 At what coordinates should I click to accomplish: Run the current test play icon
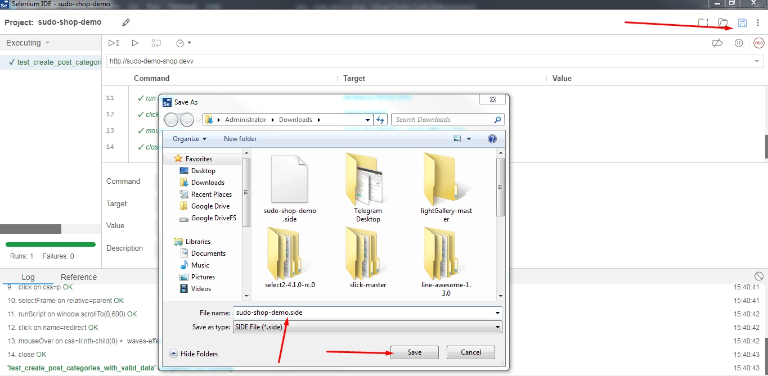point(135,43)
